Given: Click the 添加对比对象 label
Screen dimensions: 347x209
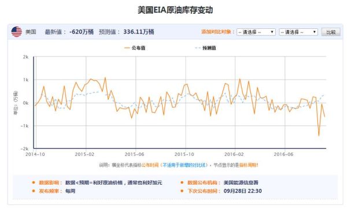Looking at the screenshot, I should (x=218, y=32).
